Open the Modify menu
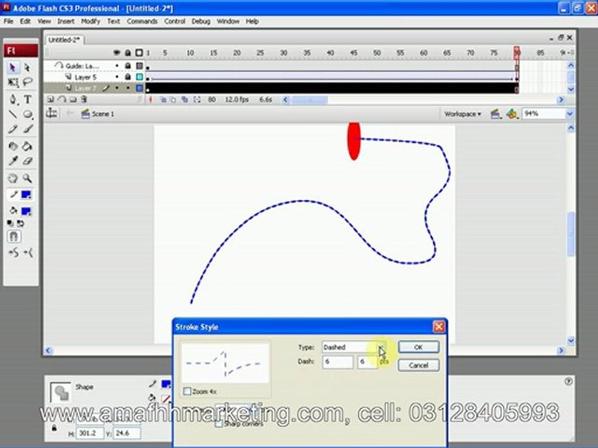598x448 pixels. pos(91,21)
